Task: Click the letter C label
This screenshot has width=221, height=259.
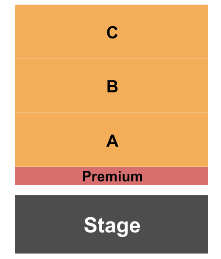Action: tap(112, 32)
